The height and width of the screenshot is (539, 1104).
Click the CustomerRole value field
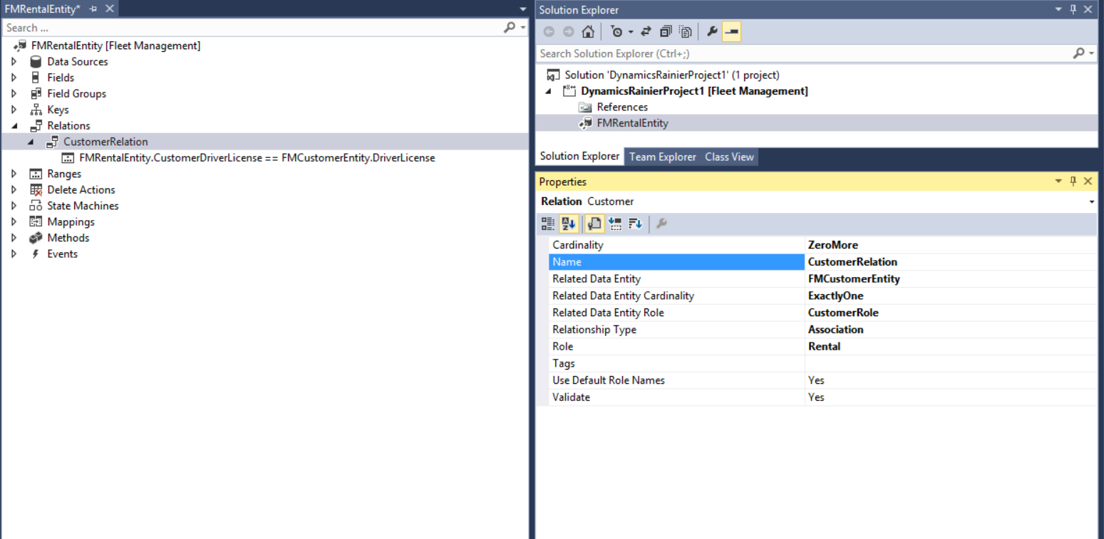point(951,313)
